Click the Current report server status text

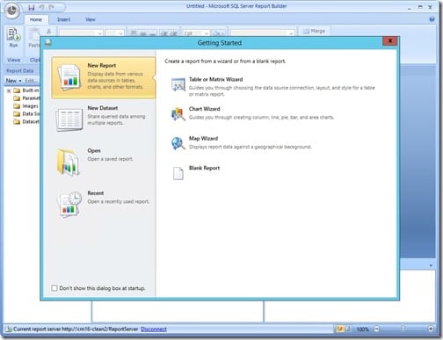(x=76, y=329)
